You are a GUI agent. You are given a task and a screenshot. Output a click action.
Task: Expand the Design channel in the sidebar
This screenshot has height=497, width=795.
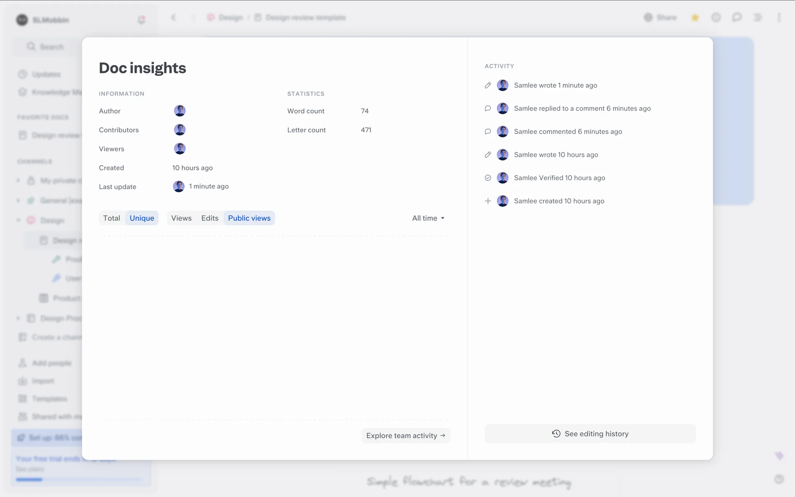pyautogui.click(x=18, y=220)
